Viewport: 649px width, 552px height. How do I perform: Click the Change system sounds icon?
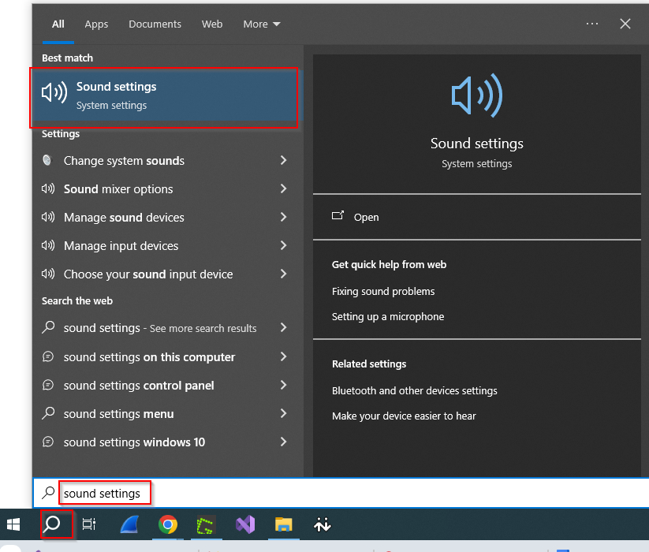click(47, 160)
